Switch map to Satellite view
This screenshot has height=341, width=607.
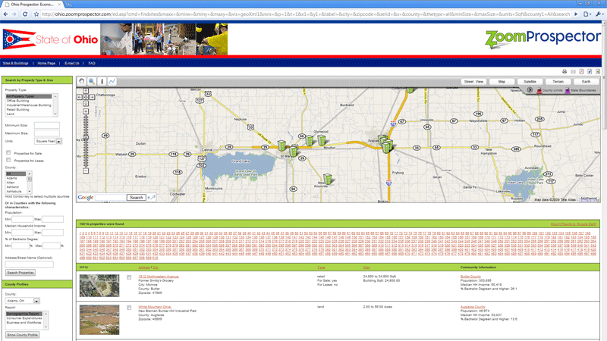click(x=530, y=82)
